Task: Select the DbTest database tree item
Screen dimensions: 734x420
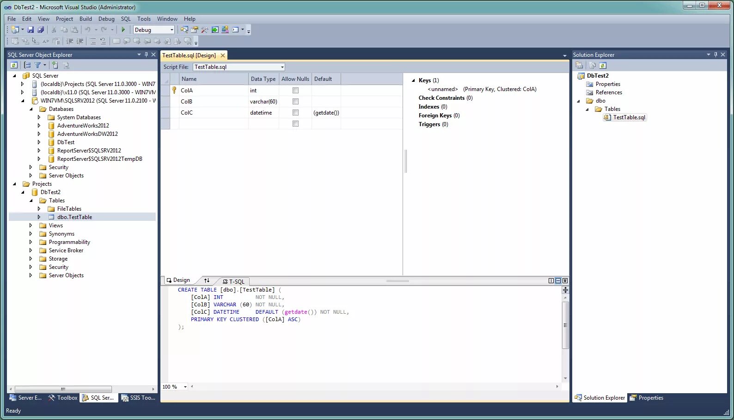Action: click(x=66, y=142)
